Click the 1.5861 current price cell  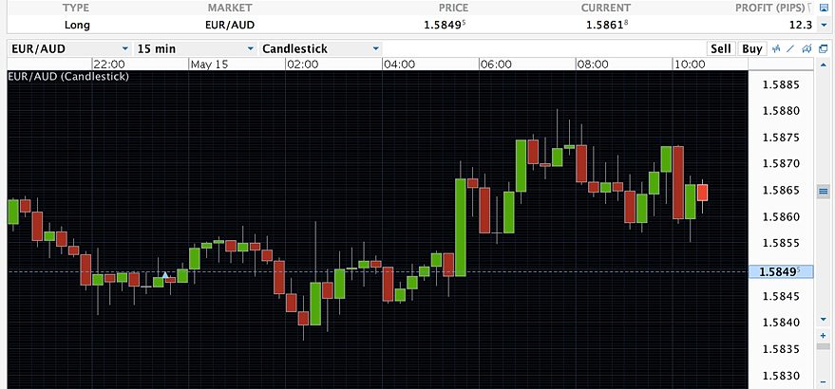pos(608,25)
